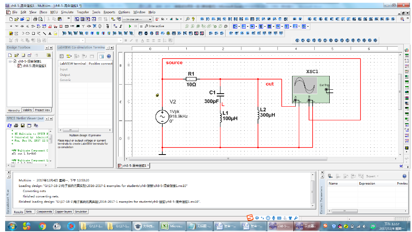Open the LabVIEW terminal placement dropdown
412x232 pixels.
coord(69,56)
